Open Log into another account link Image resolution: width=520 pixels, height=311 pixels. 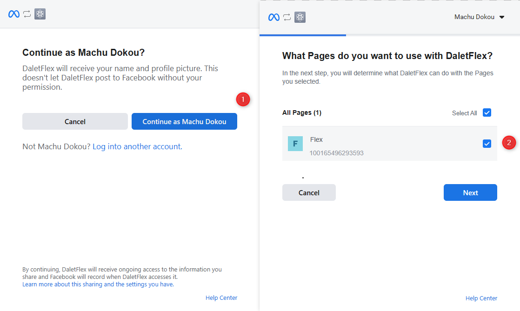[x=137, y=146]
